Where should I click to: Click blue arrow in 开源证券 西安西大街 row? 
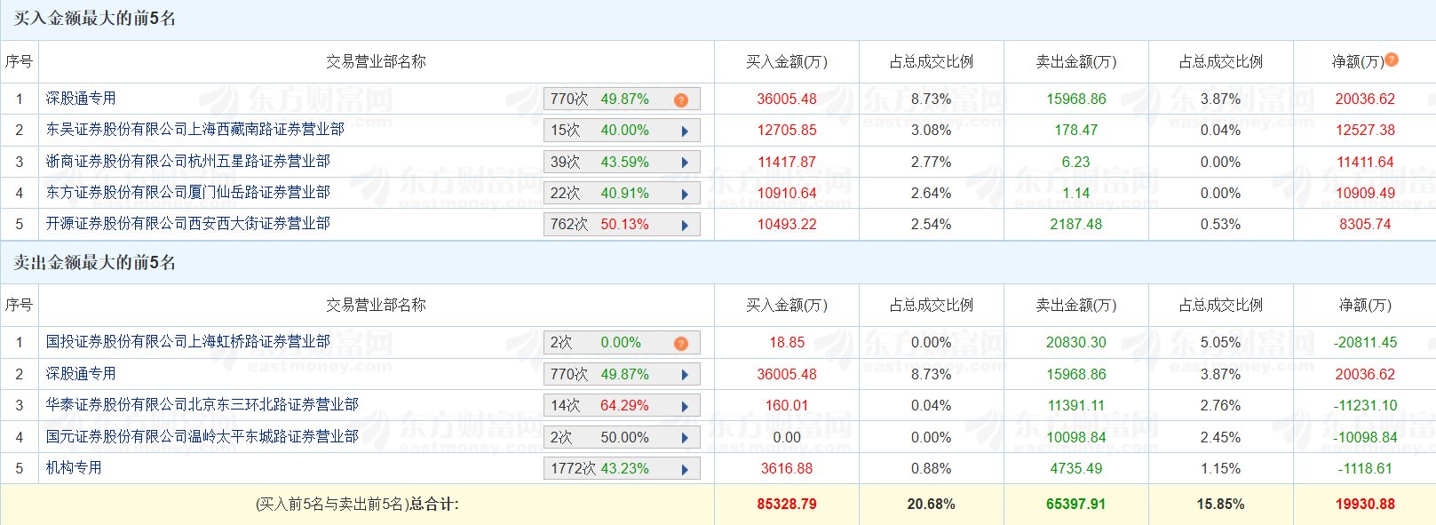pos(685,226)
